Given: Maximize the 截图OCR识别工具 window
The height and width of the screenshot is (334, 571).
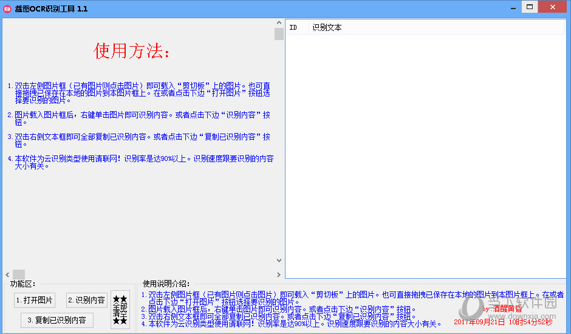Looking at the screenshot, I should pyautogui.click(x=530, y=7).
